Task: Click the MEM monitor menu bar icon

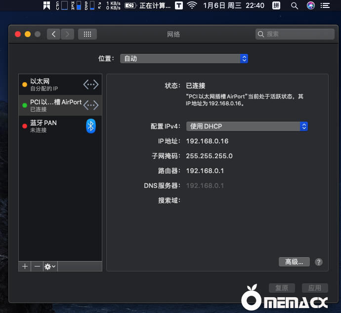Action: 76,5
